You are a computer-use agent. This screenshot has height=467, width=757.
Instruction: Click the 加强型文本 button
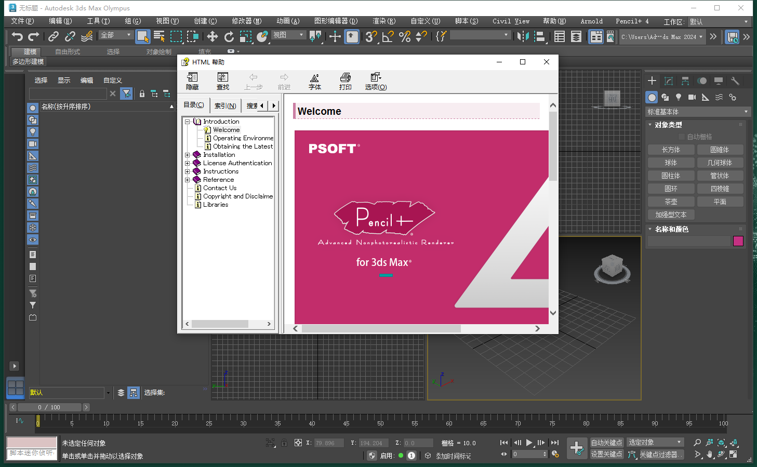click(x=671, y=215)
